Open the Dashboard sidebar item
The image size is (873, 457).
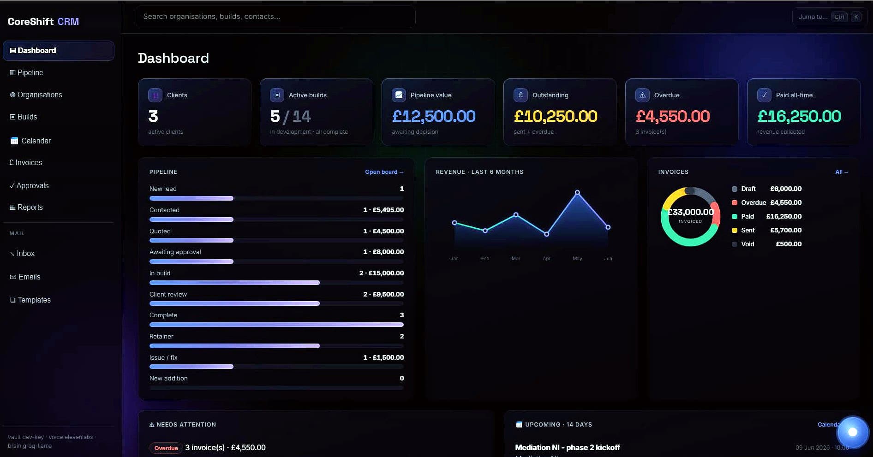[x=59, y=51]
